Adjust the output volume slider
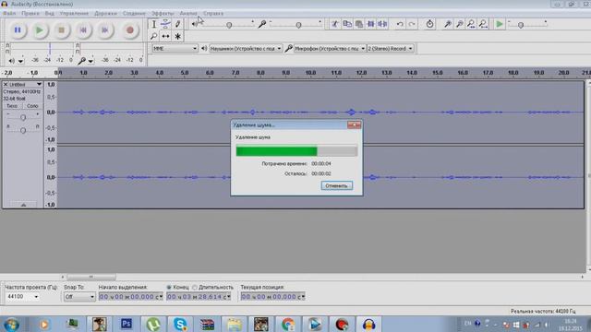This screenshot has height=332, width=591. 229,25
